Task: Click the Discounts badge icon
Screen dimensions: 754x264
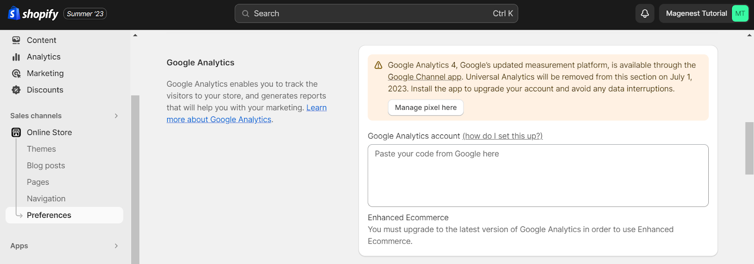Action: [16, 90]
